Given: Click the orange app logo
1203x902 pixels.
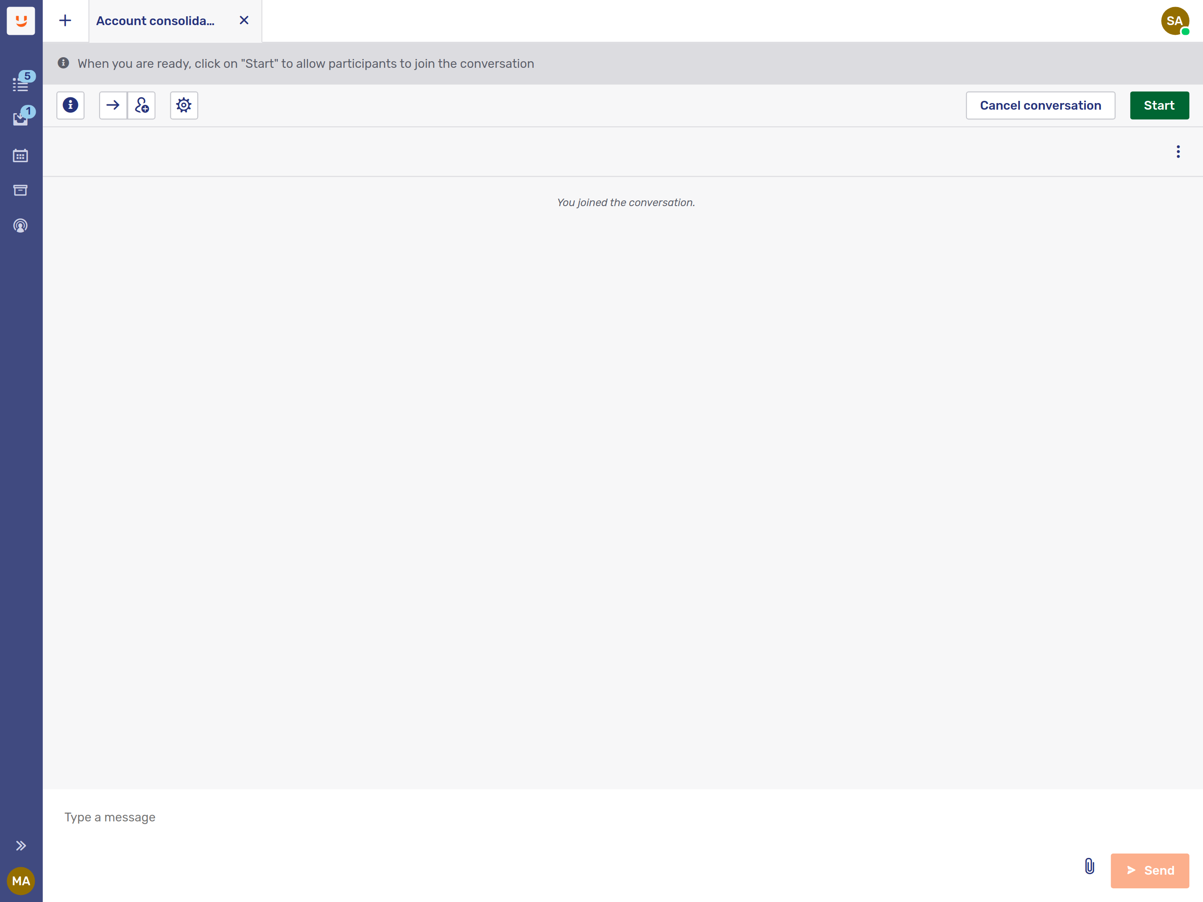Looking at the screenshot, I should click(21, 21).
